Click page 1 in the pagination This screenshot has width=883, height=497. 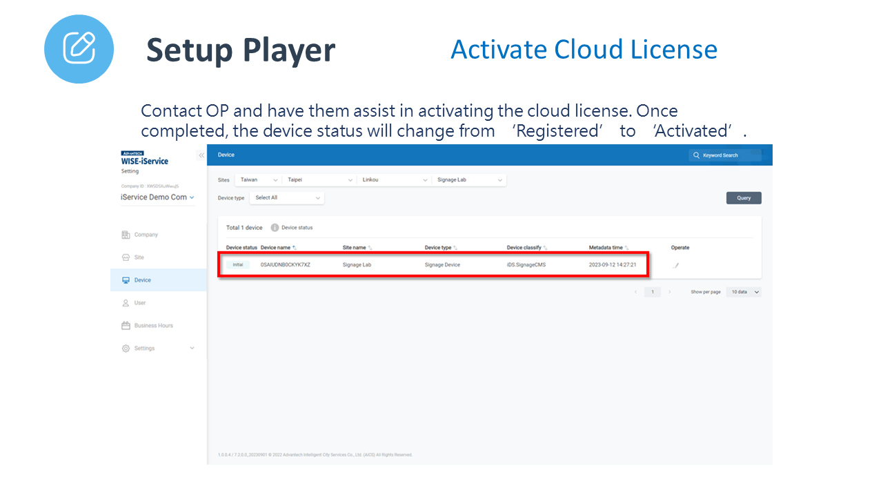[x=652, y=292]
